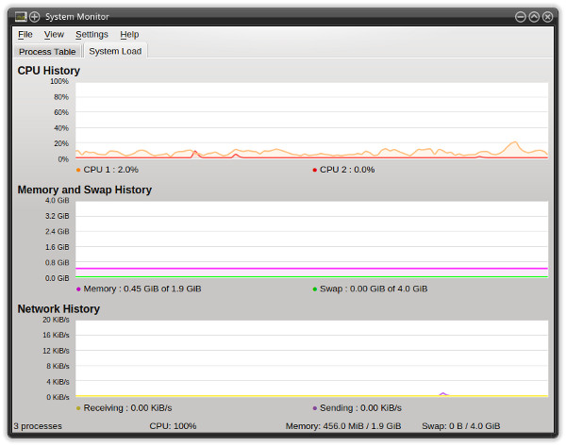Click the 'CPU History' heading
This screenshot has height=446, width=566.
point(49,71)
